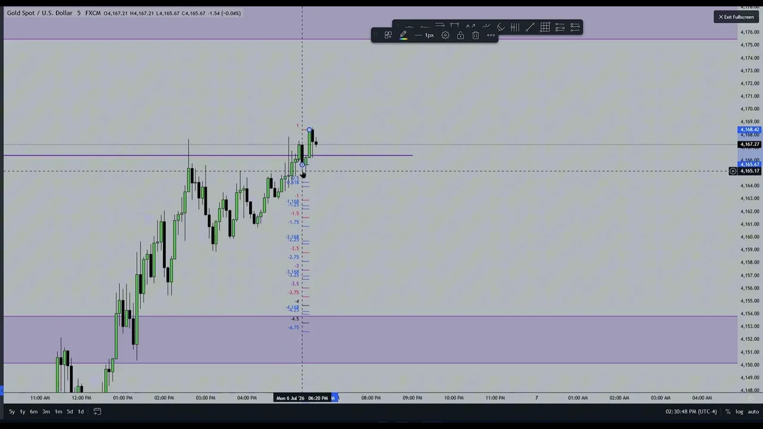
Task: Click the FXCM exchange label
Action: click(x=92, y=13)
